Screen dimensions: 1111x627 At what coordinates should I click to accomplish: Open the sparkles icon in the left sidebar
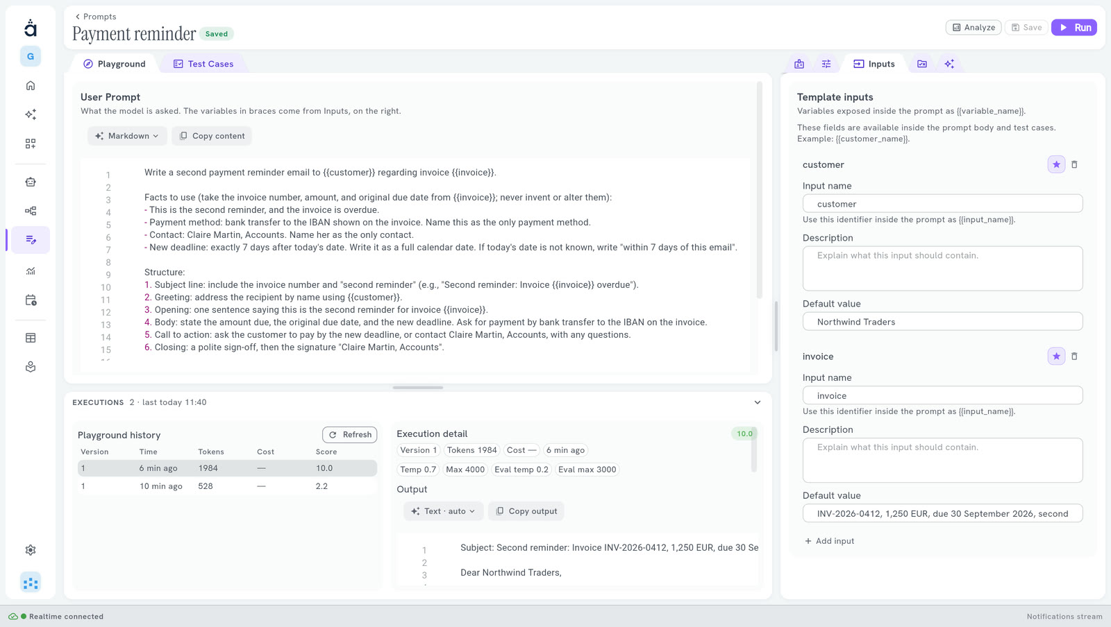point(31,114)
